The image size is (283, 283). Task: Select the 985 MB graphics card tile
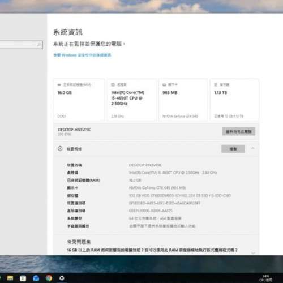coord(183,100)
